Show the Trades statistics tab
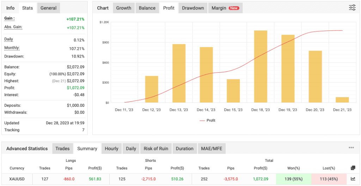The image size is (361, 186). coord(62,148)
